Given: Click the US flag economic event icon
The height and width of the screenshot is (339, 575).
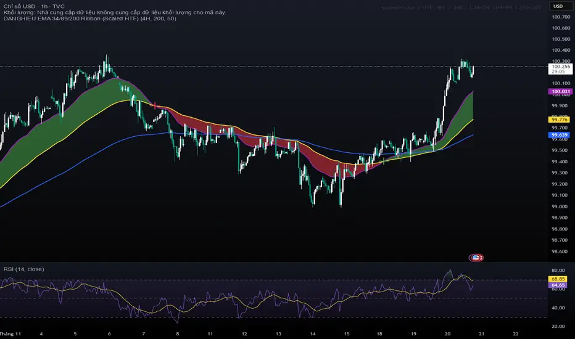Looking at the screenshot, I should 476,257.
